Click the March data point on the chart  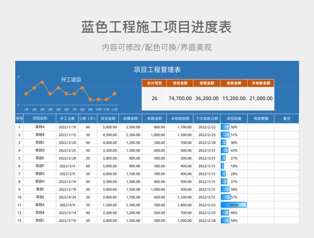(x=42, y=82)
